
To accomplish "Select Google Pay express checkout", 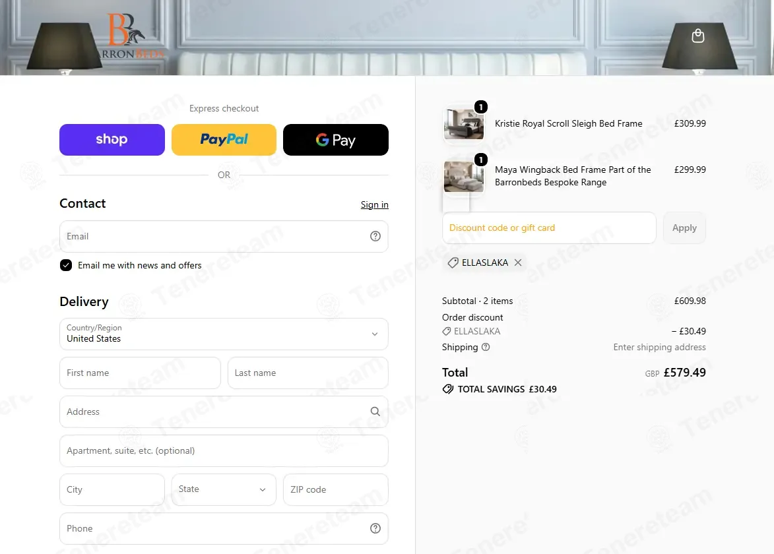I will (336, 140).
